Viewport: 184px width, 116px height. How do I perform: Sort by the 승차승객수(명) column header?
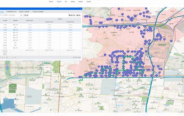(x=49, y=22)
